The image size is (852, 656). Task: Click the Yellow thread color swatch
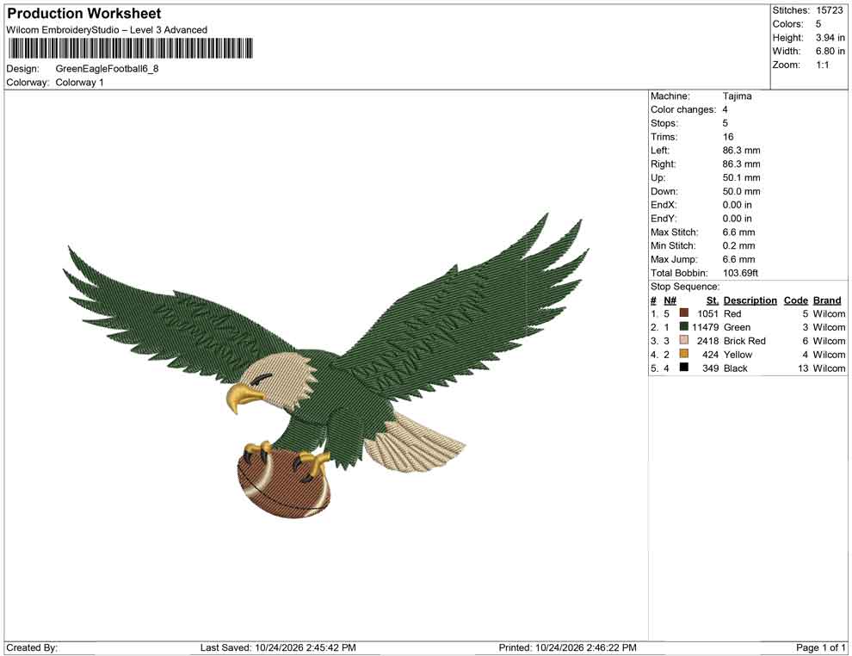pos(684,354)
